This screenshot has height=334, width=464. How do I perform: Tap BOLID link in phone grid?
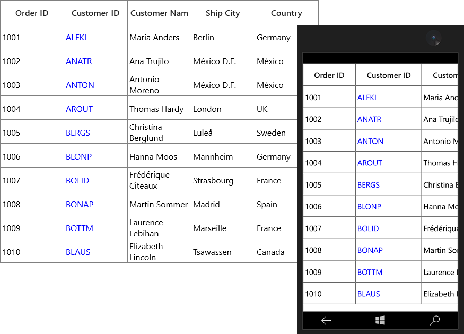click(368, 228)
